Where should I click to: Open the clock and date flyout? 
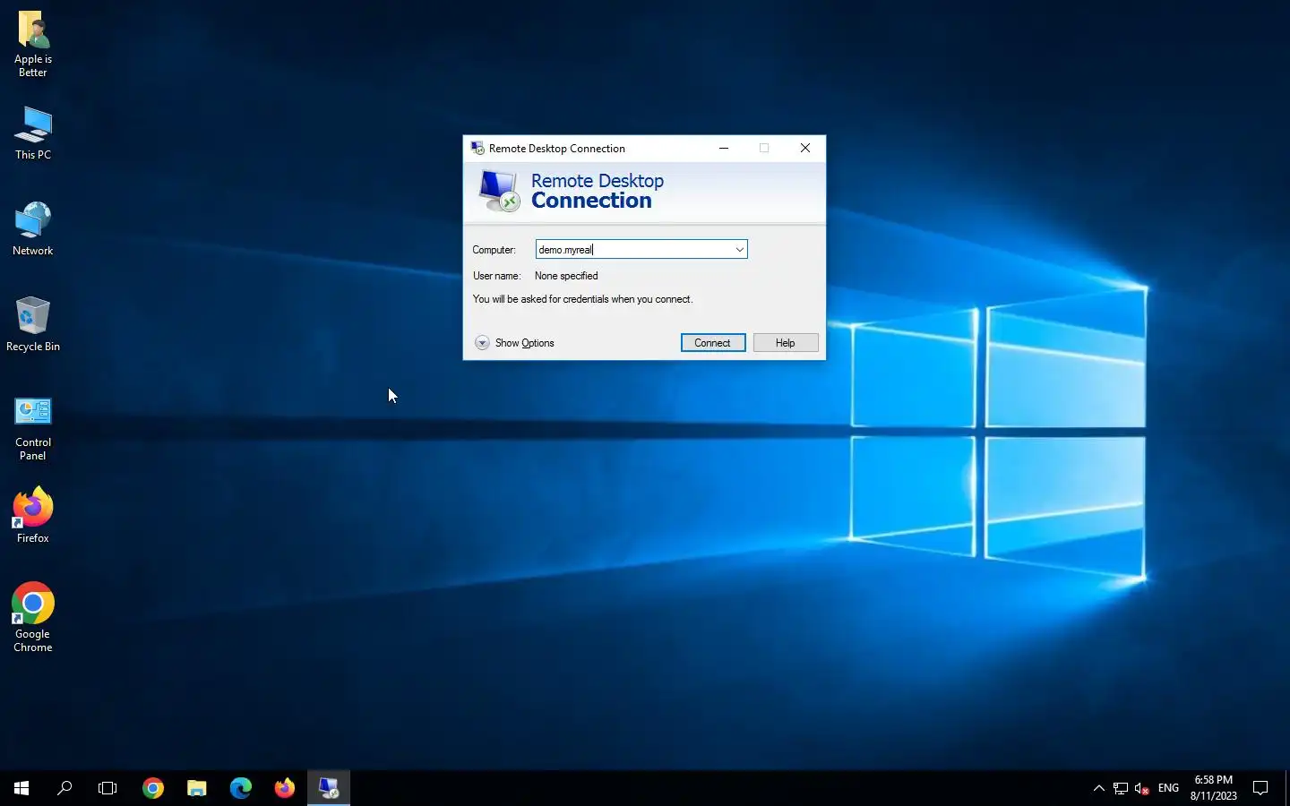tap(1214, 788)
